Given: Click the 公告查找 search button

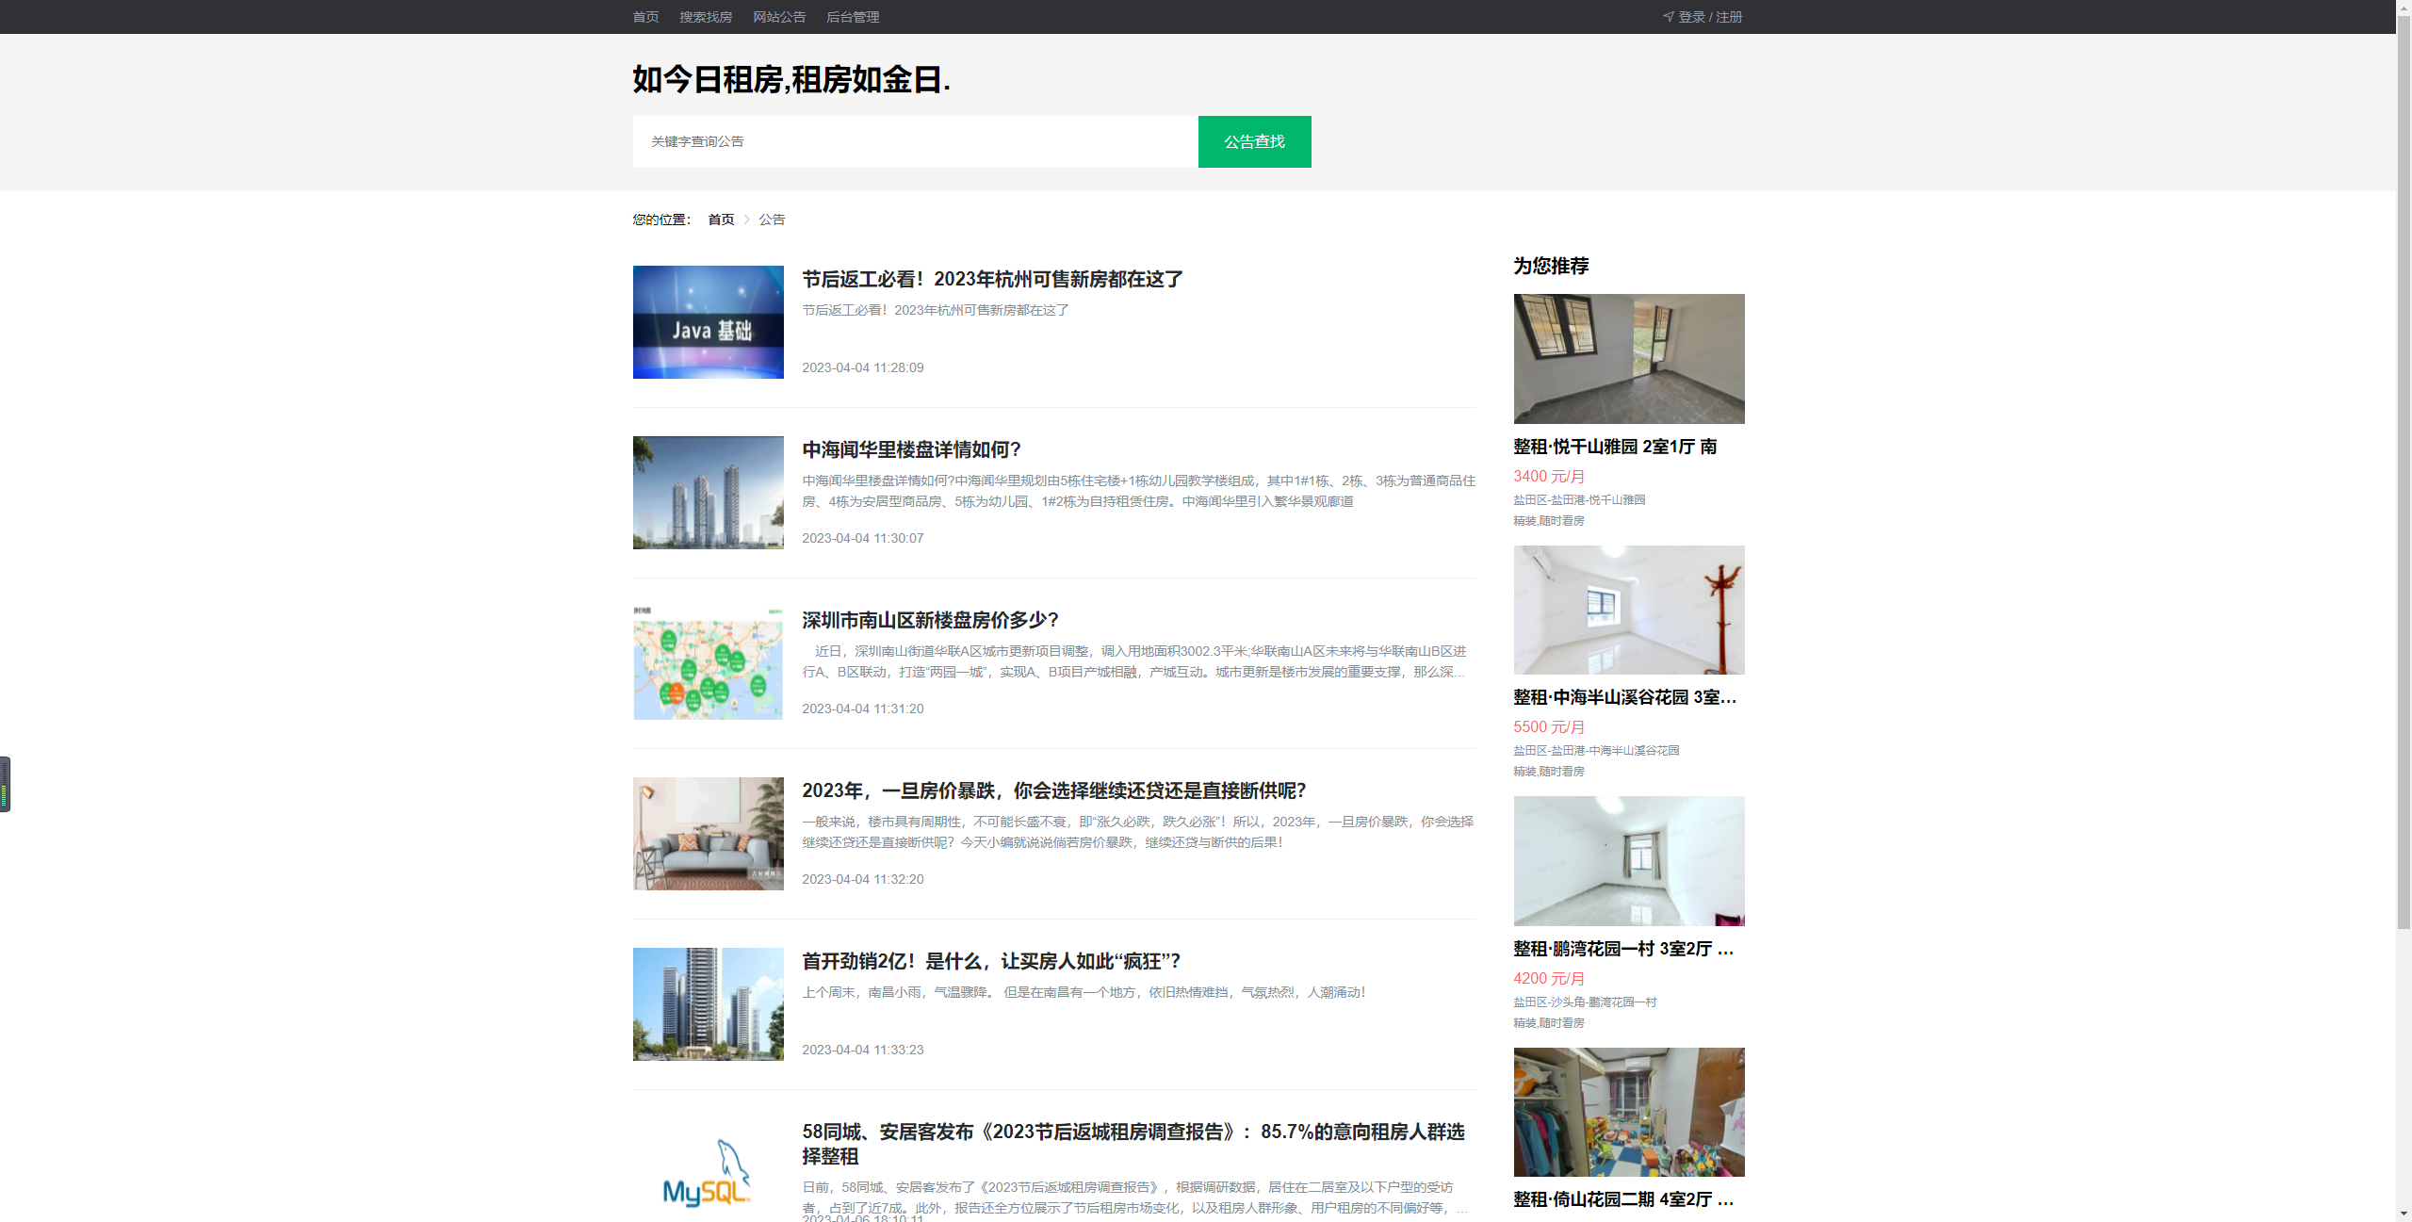Looking at the screenshot, I should point(1254,141).
